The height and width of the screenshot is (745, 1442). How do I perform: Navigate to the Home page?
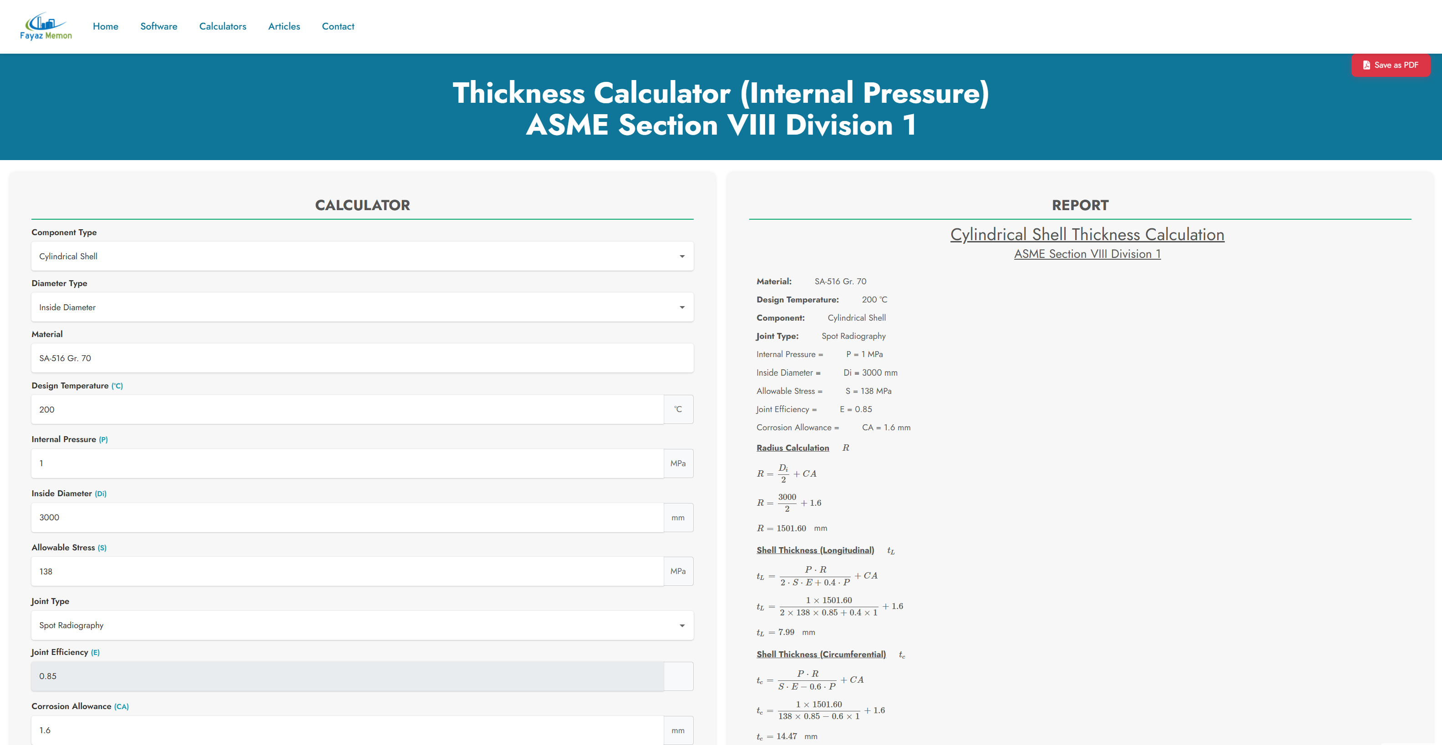pyautogui.click(x=105, y=26)
